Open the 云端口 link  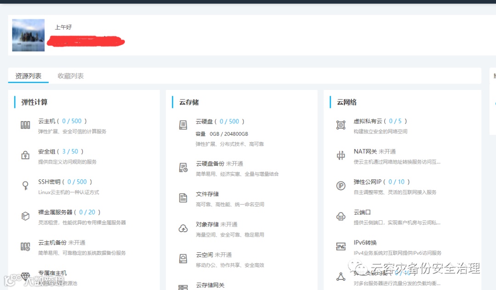click(362, 212)
